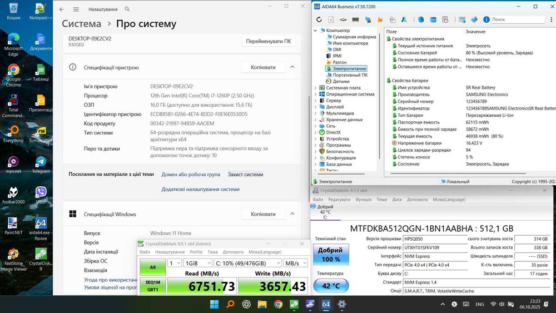Click Копіювати for Windows specifications

263,213
